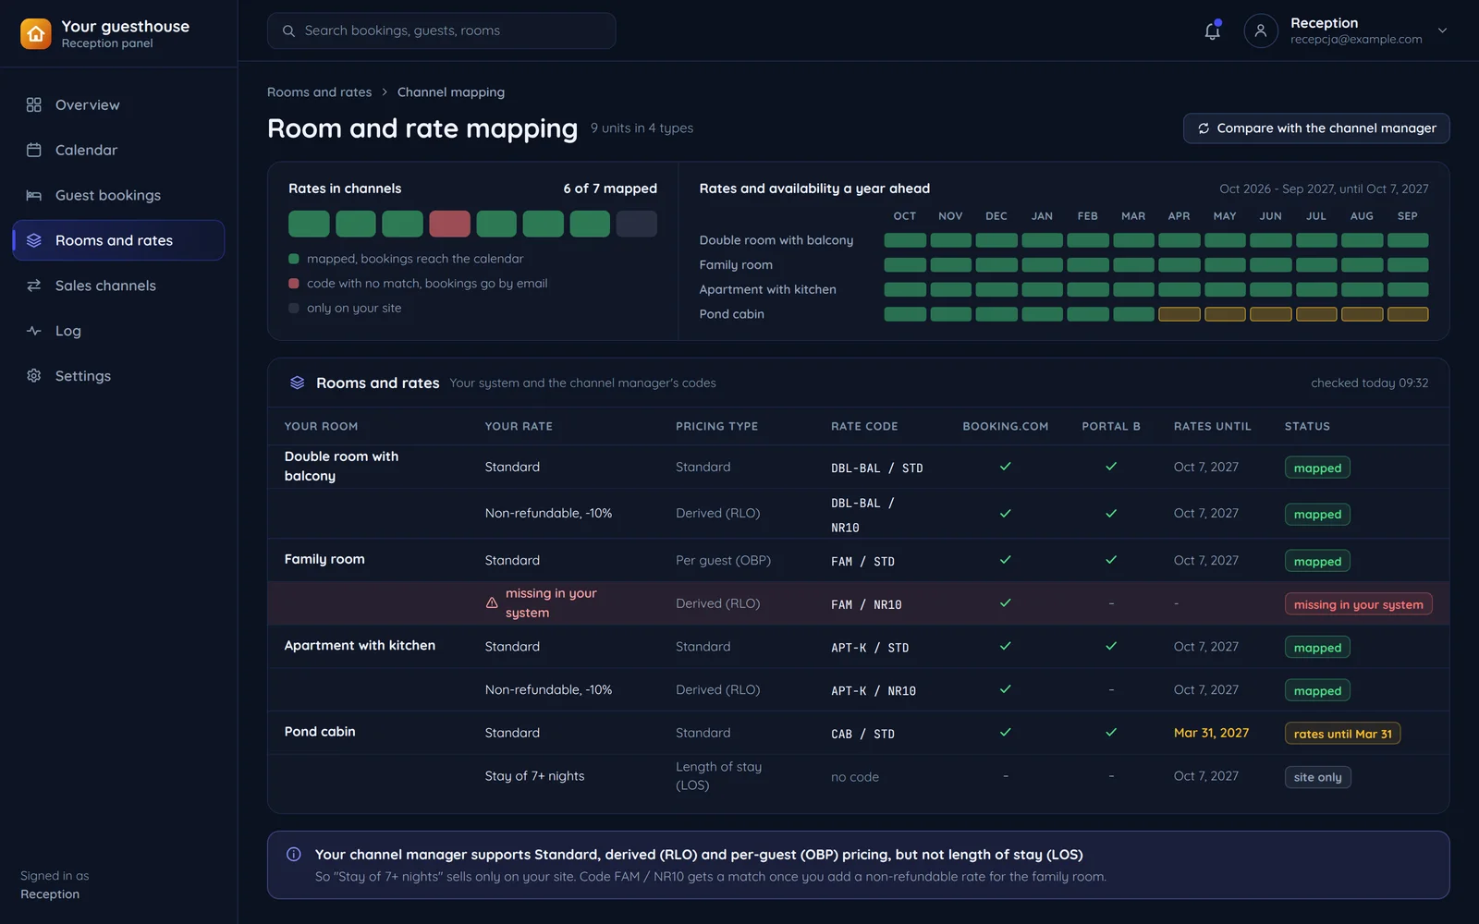Click the Family room row name
Screen dimensions: 1479x924
click(x=324, y=559)
